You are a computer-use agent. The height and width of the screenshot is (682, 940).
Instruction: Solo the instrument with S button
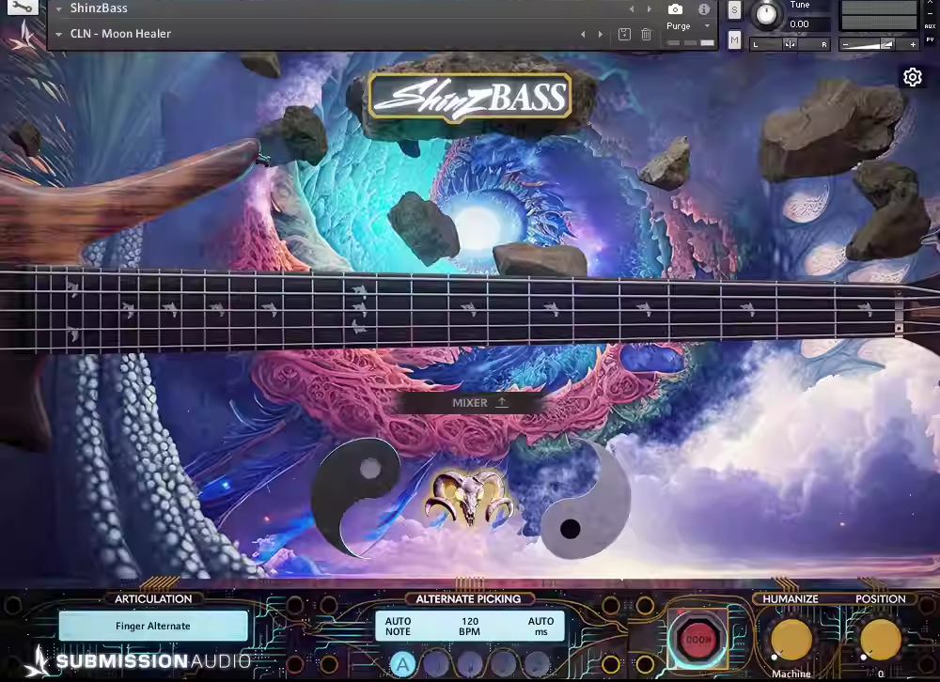734,9
